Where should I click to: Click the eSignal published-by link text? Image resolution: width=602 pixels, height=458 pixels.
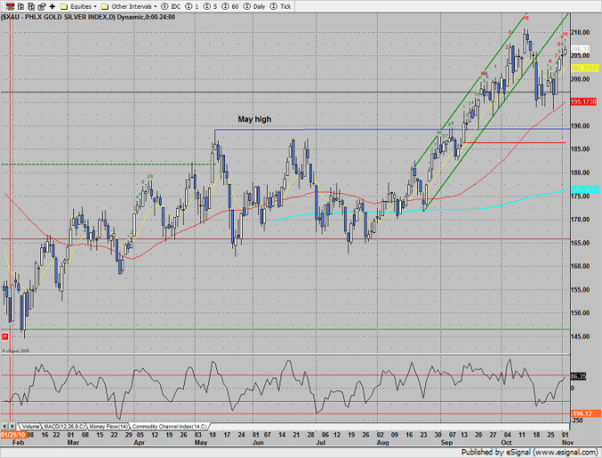529,453
